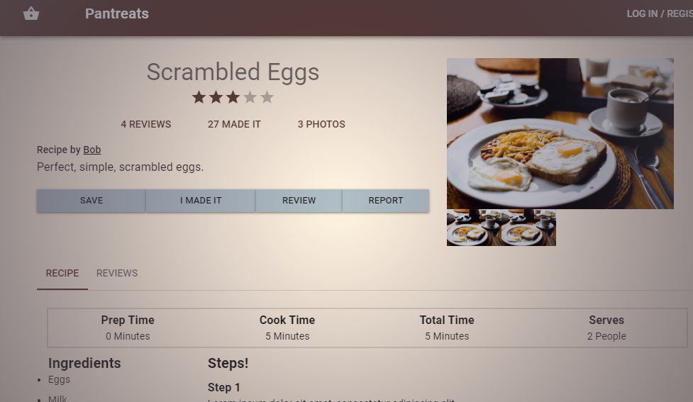Click the SAVE button
This screenshot has width=693, height=402.
(x=91, y=201)
